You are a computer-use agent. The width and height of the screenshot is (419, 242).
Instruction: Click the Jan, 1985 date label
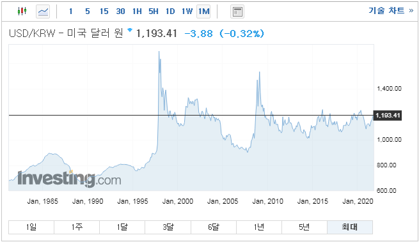pos(42,201)
